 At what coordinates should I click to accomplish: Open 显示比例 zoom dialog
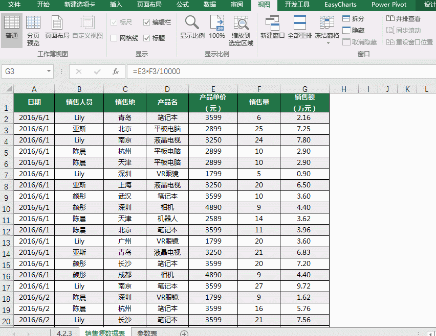coord(192,28)
